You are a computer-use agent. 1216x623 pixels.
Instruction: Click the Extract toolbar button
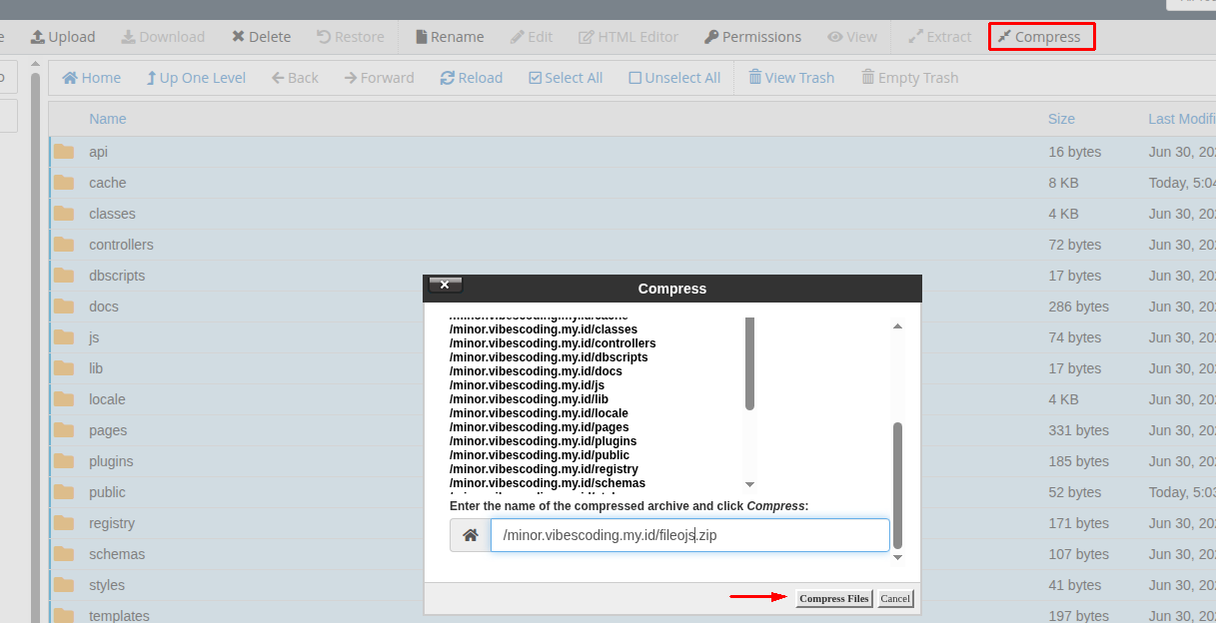[x=939, y=37]
